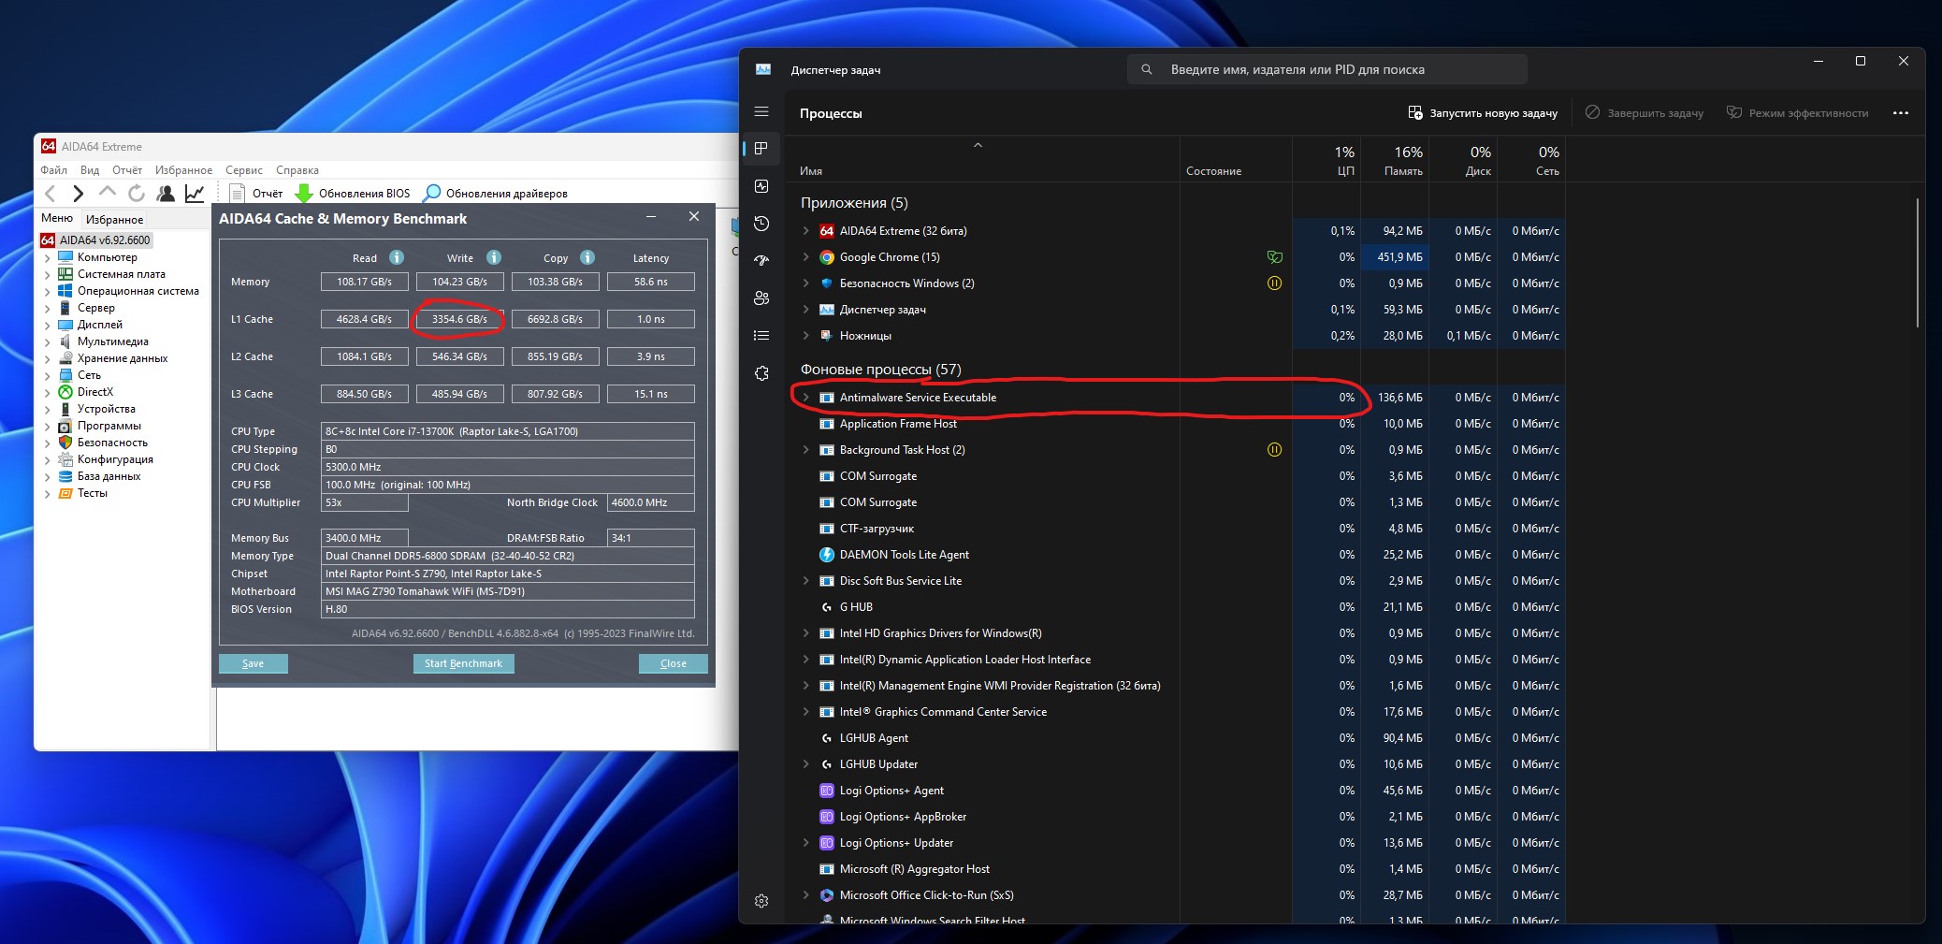This screenshot has width=1942, height=944.
Task: Click the AIDA64 Up level arrow
Action: (108, 192)
